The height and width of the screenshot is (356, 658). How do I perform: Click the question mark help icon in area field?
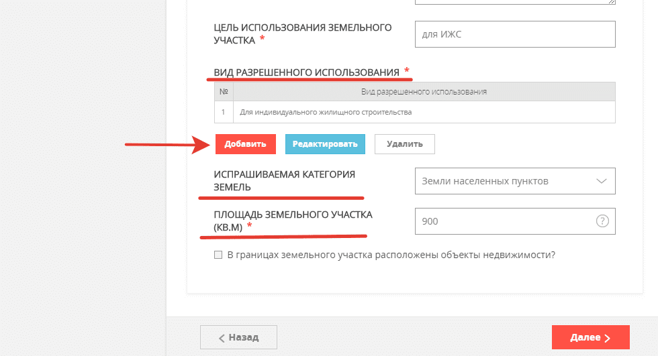pos(602,221)
